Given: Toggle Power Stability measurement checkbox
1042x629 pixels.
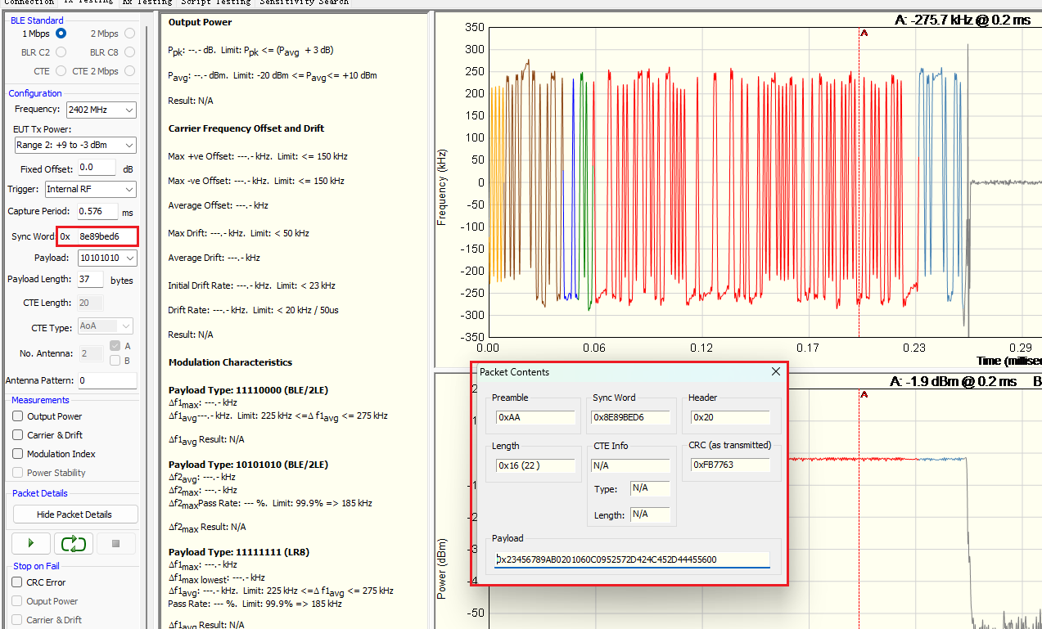Looking at the screenshot, I should click(x=18, y=473).
